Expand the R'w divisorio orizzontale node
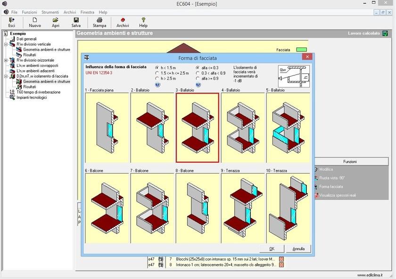This screenshot has width=396, height=279. pyautogui.click(x=5, y=60)
